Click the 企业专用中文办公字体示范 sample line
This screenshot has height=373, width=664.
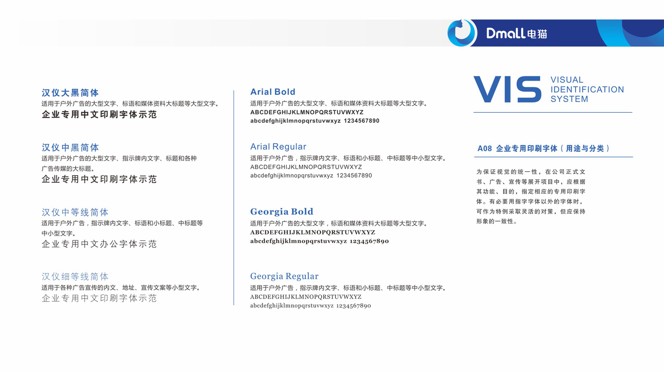[x=99, y=244]
